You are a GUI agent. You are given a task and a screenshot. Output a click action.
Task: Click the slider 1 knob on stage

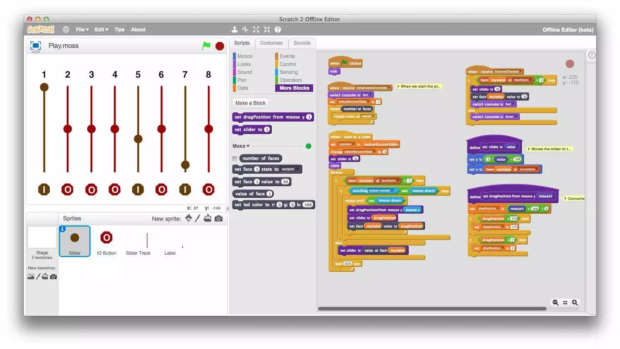pyautogui.click(x=44, y=87)
